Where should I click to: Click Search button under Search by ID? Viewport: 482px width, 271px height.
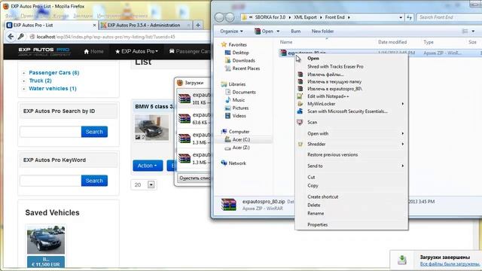click(94, 132)
